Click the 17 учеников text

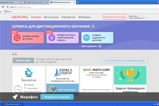point(31,88)
